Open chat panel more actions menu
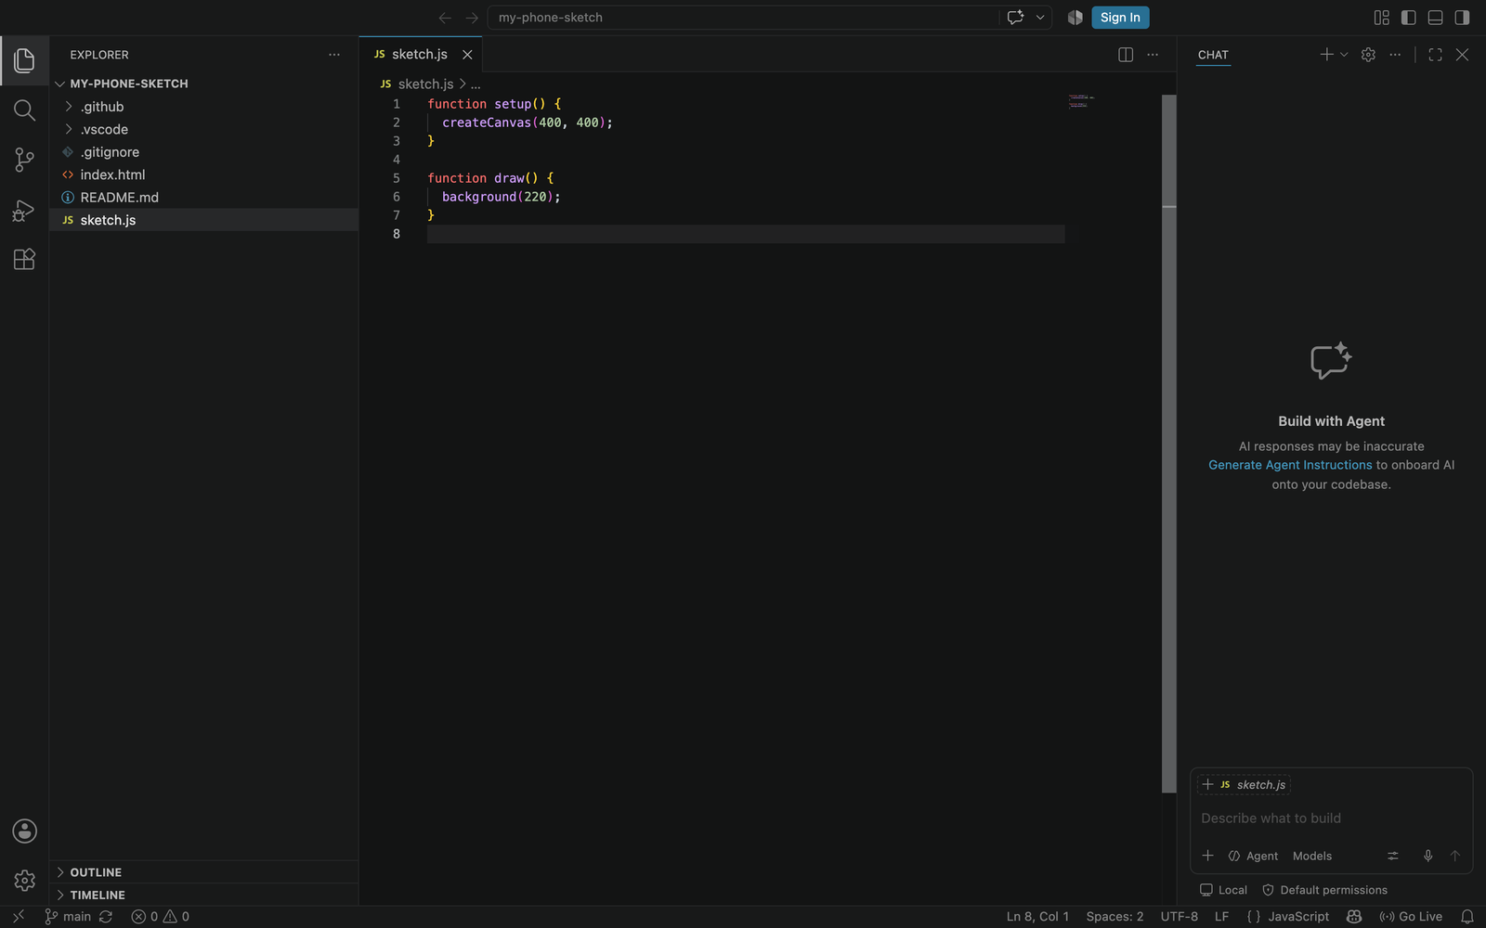 pyautogui.click(x=1395, y=55)
